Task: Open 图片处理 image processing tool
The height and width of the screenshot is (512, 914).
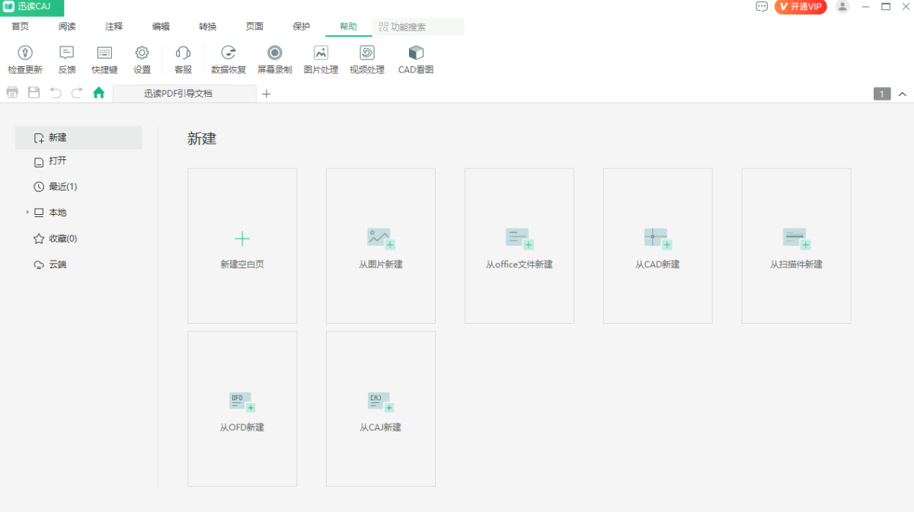Action: click(321, 53)
